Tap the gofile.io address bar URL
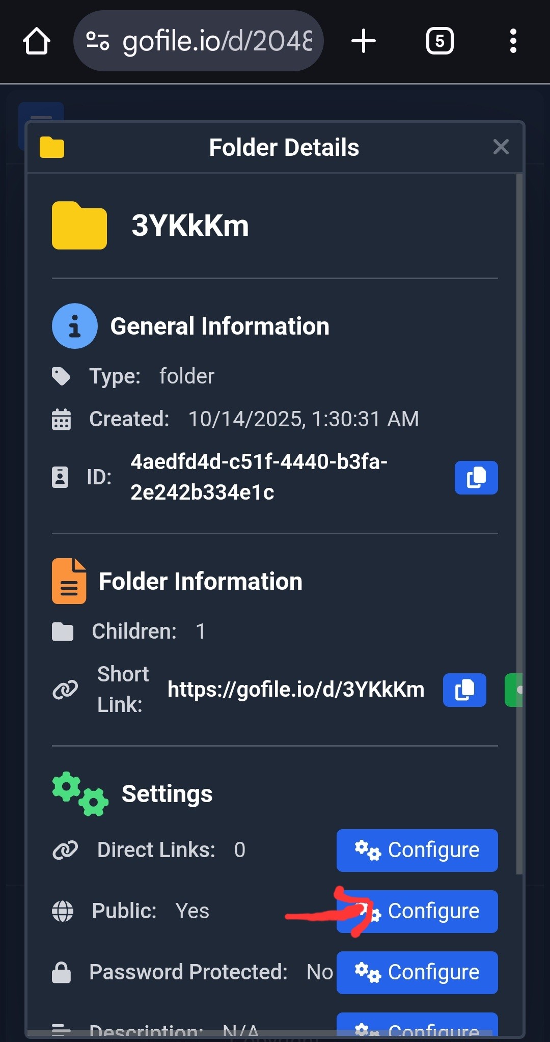 [216, 41]
